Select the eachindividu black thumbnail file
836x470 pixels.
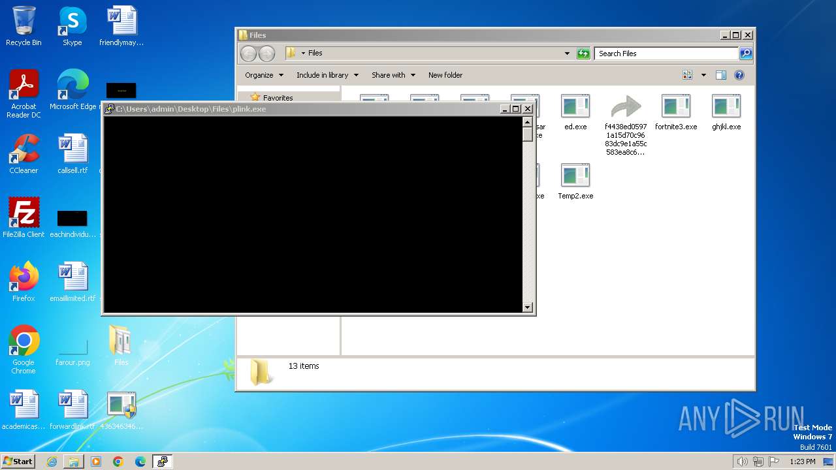coord(72,223)
